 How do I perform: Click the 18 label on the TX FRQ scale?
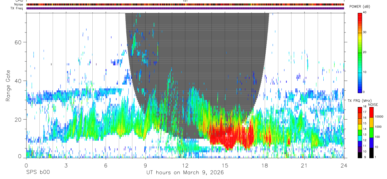(x=364, y=107)
